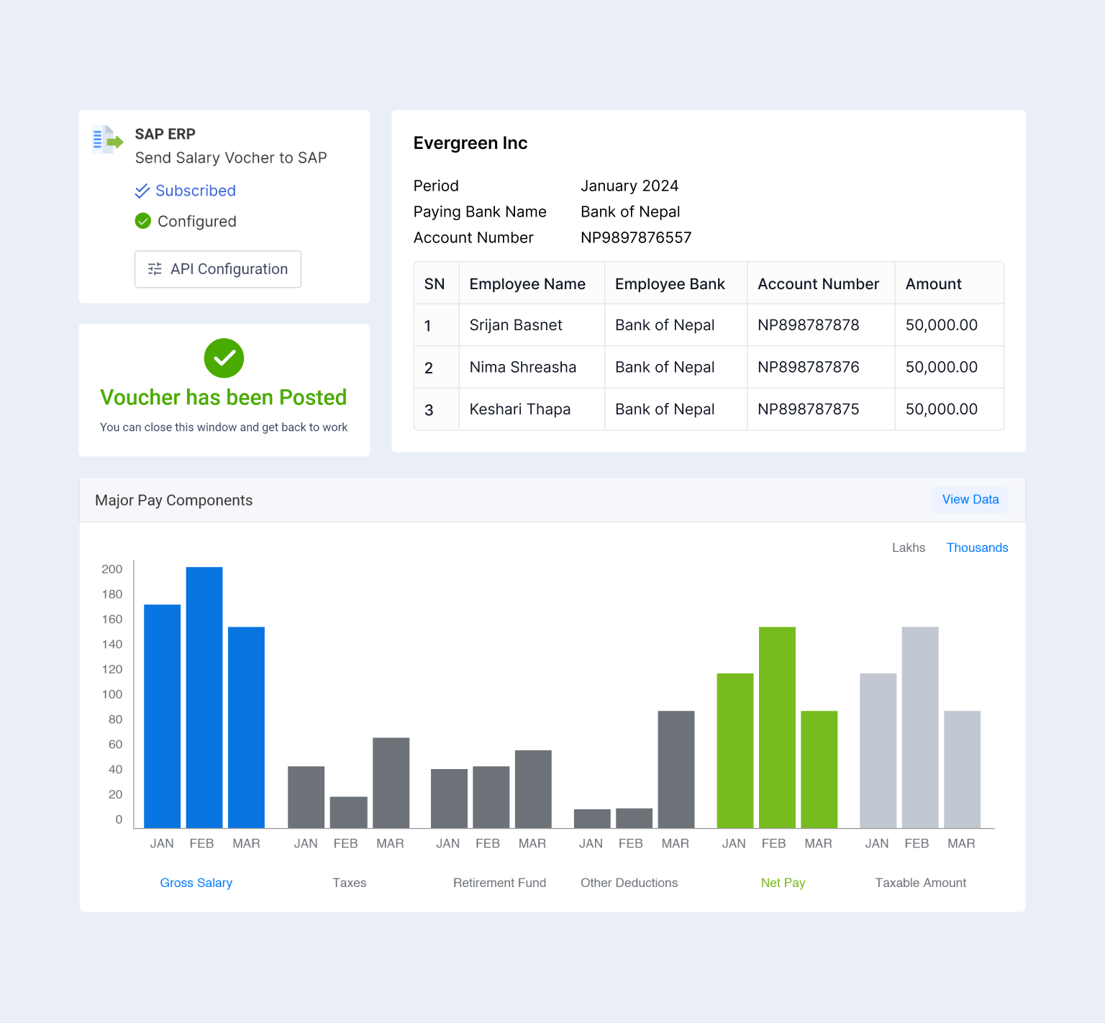Switch to the Major Pay Components section
This screenshot has height=1023, width=1105.
(173, 500)
